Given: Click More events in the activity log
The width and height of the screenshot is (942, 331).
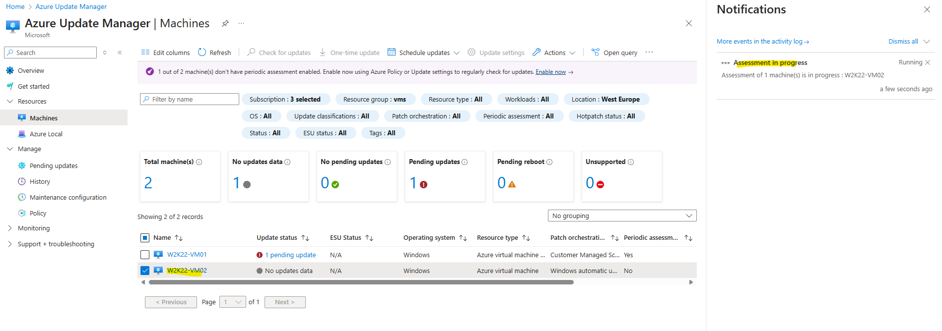Looking at the screenshot, I should tap(763, 42).
